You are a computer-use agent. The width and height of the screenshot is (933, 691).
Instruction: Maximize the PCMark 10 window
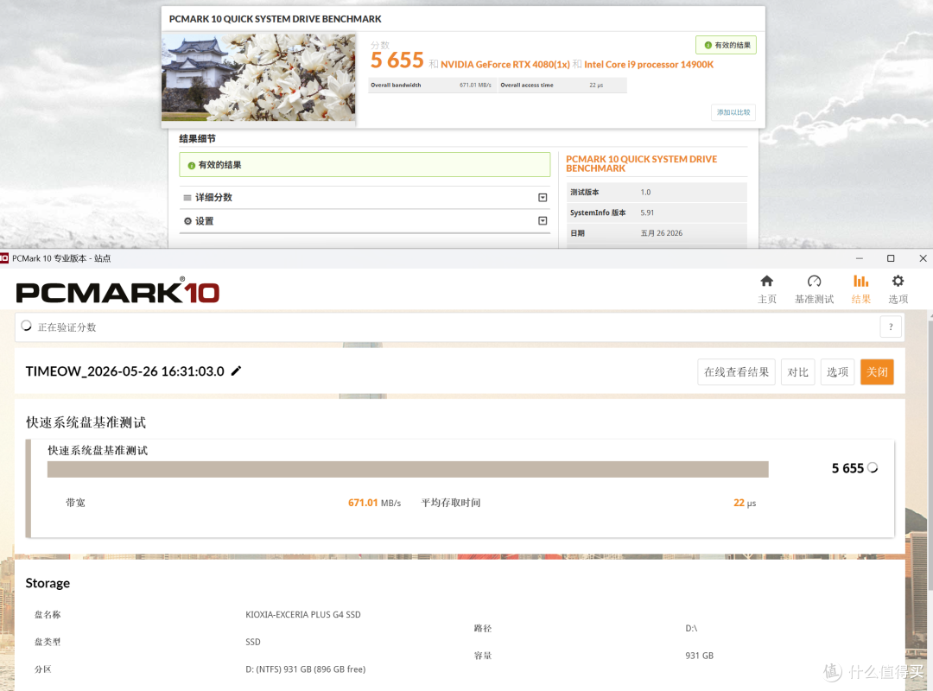coord(891,258)
